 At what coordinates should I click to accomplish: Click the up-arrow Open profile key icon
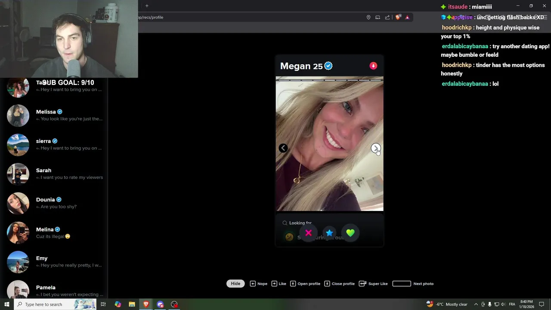coord(293,284)
